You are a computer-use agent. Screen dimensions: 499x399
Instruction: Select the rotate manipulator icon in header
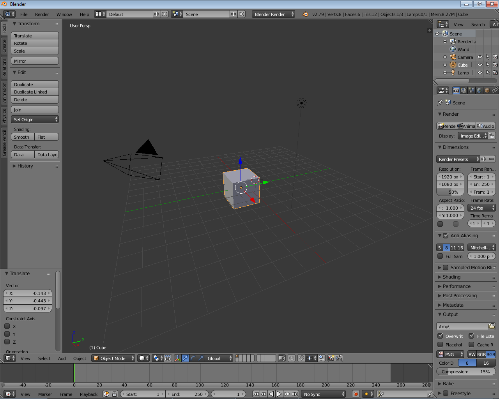coord(193,358)
